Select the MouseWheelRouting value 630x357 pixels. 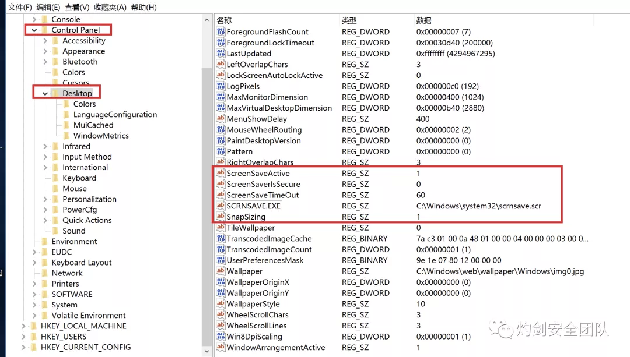pyautogui.click(x=264, y=129)
